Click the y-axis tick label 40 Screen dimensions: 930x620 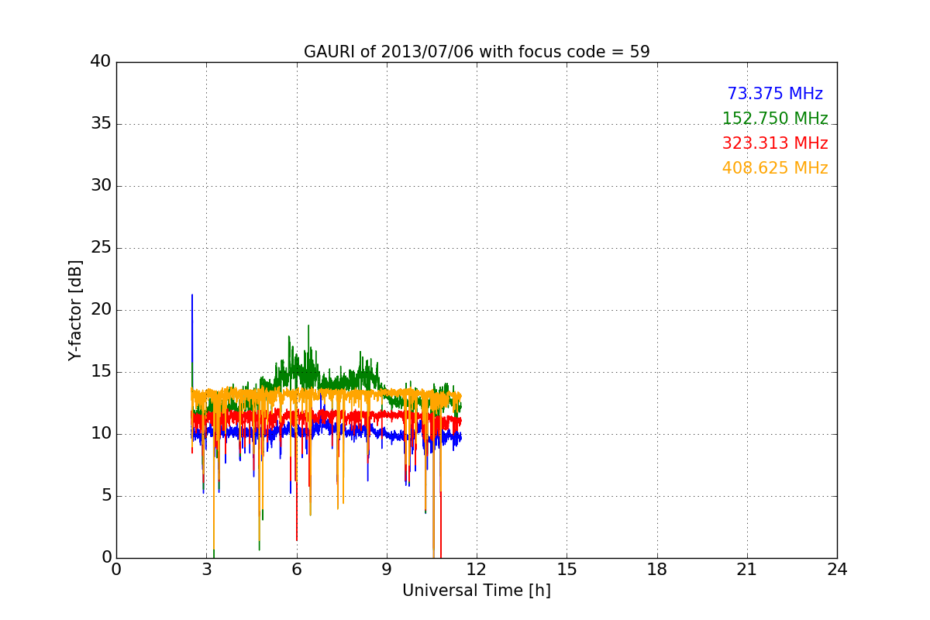tap(101, 62)
